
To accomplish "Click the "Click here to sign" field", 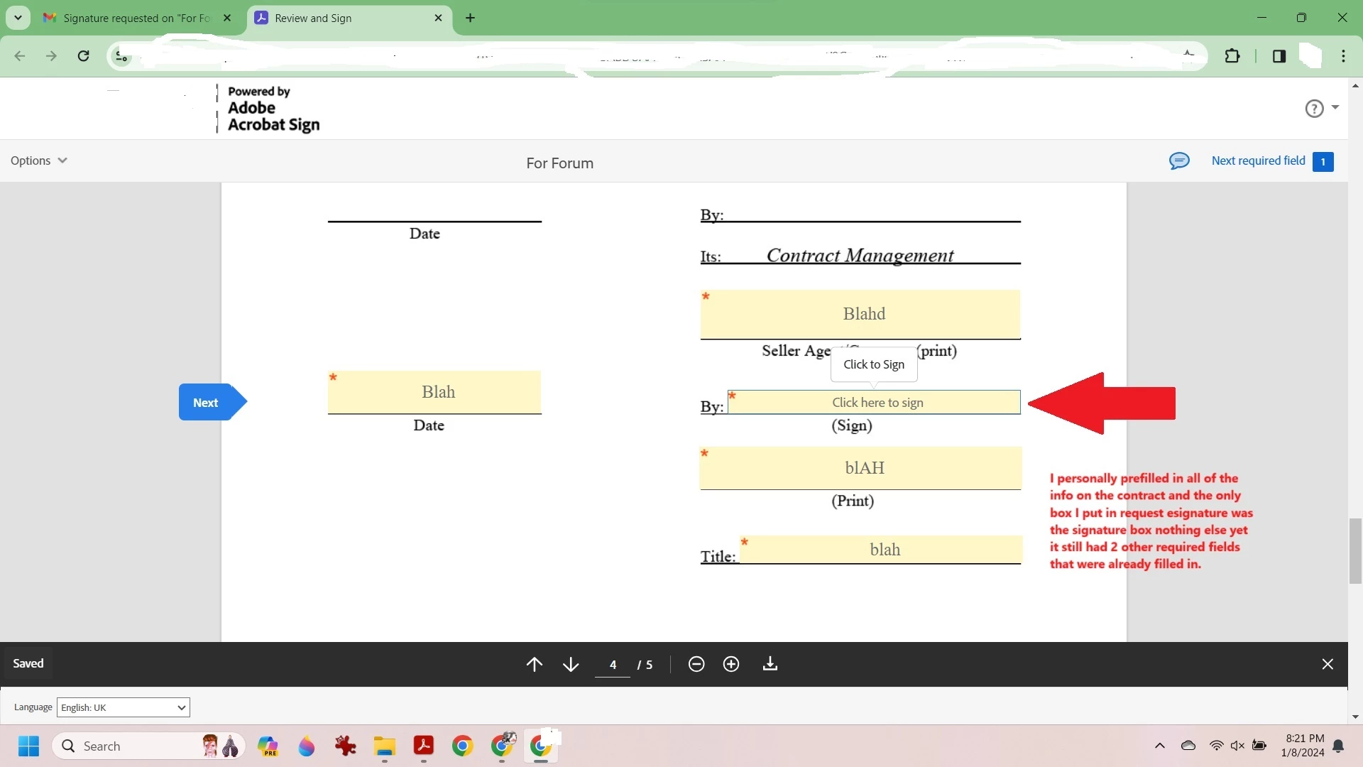I will (x=877, y=403).
